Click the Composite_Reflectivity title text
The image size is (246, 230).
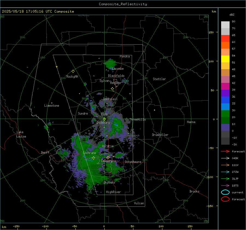click(123, 4)
